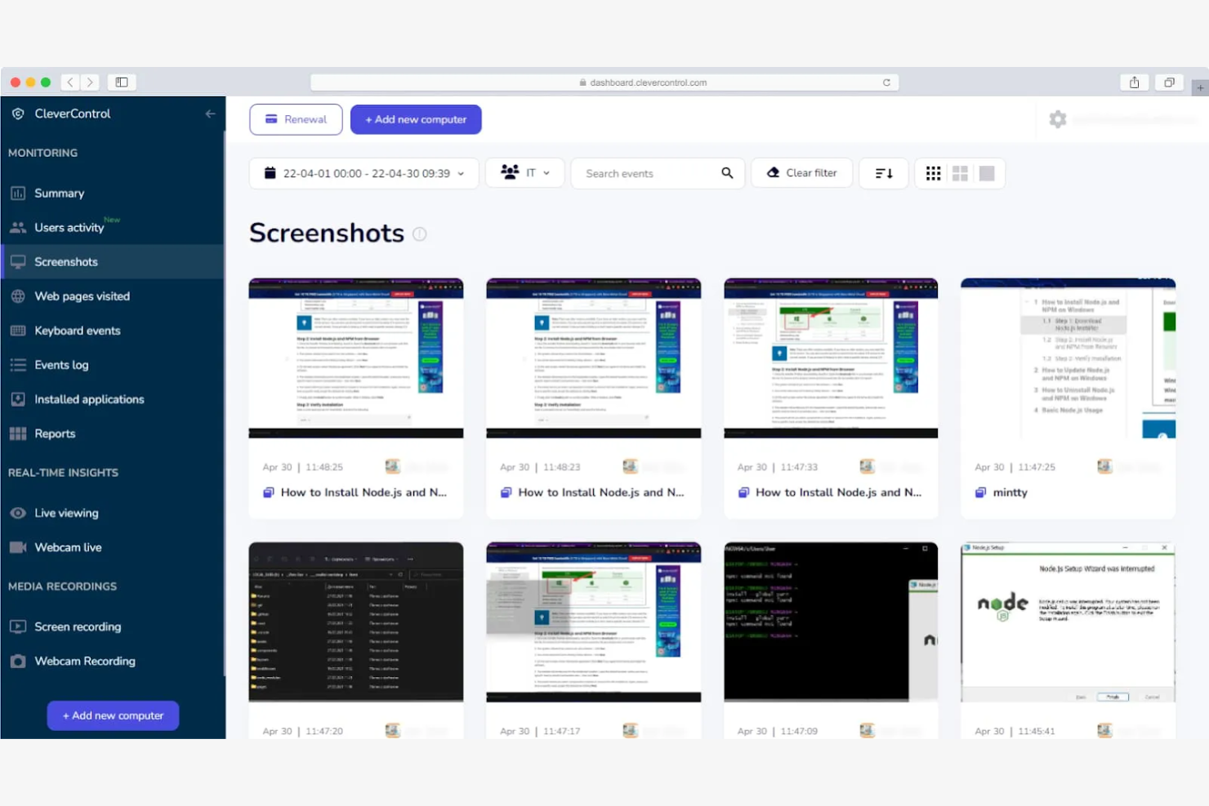The width and height of the screenshot is (1209, 806).
Task: Open Node.js Setup screenshot from 11:45:41
Action: (x=1068, y=622)
